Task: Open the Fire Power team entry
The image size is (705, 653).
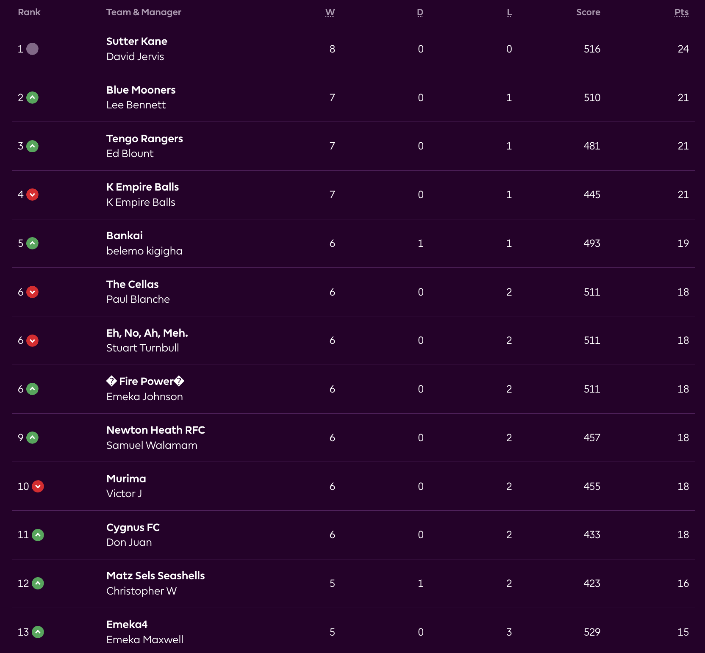Action: point(145,382)
